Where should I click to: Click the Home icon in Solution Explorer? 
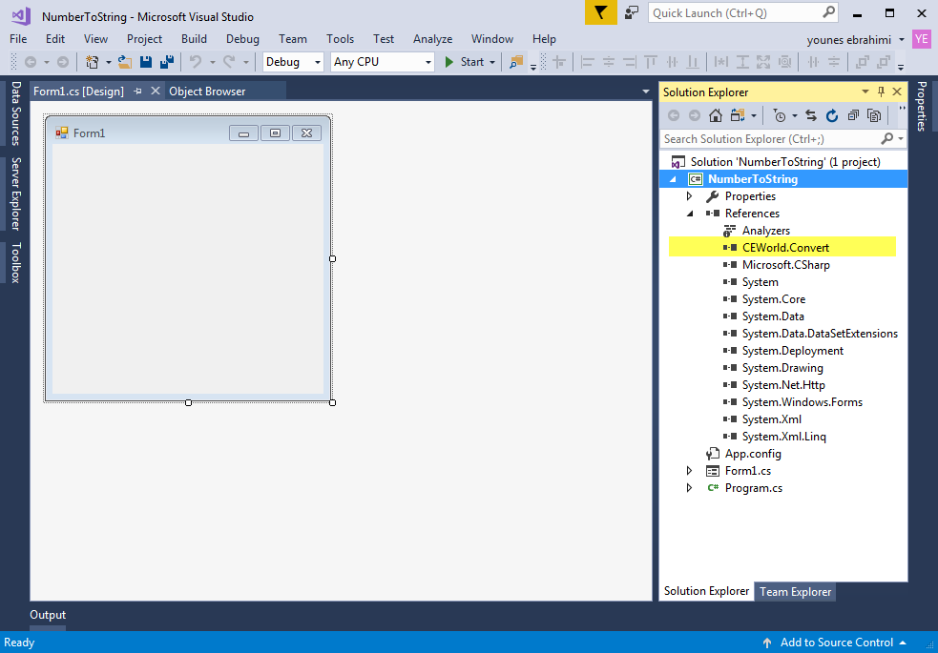715,115
